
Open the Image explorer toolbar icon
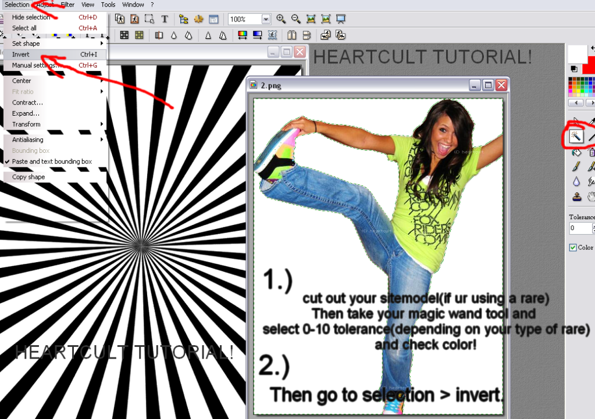click(x=184, y=19)
